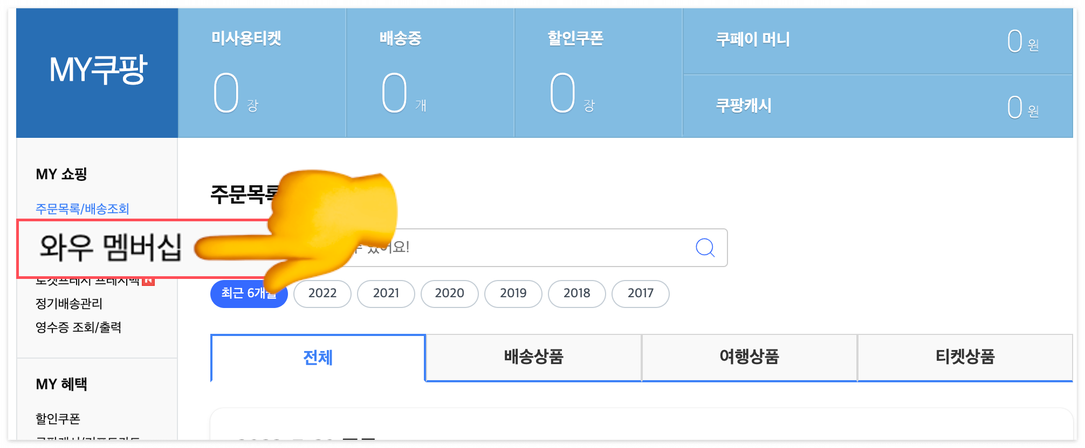
Task: Enable the 최근 6개월 filter
Action: pyautogui.click(x=249, y=293)
